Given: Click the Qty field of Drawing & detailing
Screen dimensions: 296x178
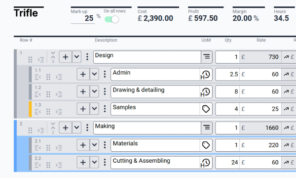Looking at the screenshot, I should (x=227, y=91).
